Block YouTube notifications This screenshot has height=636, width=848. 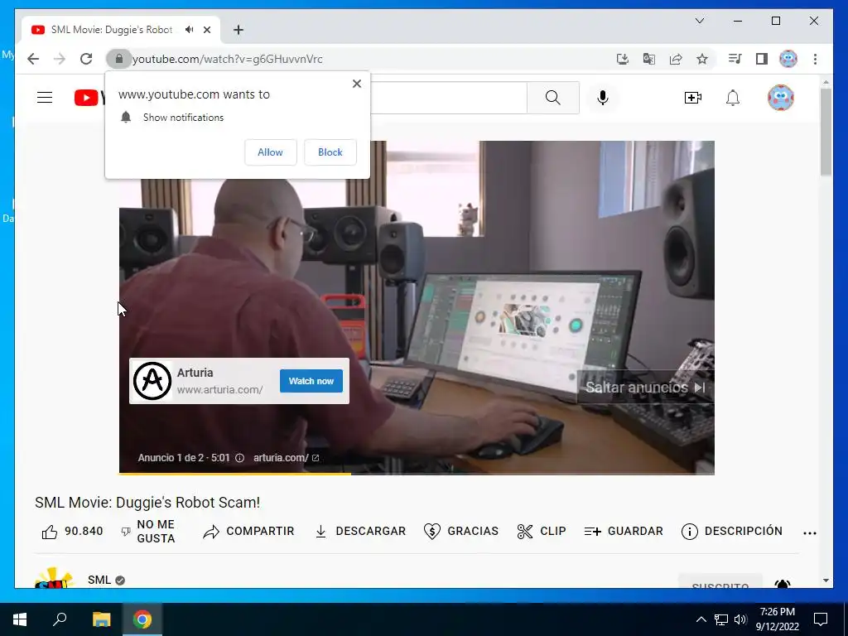pyautogui.click(x=330, y=152)
